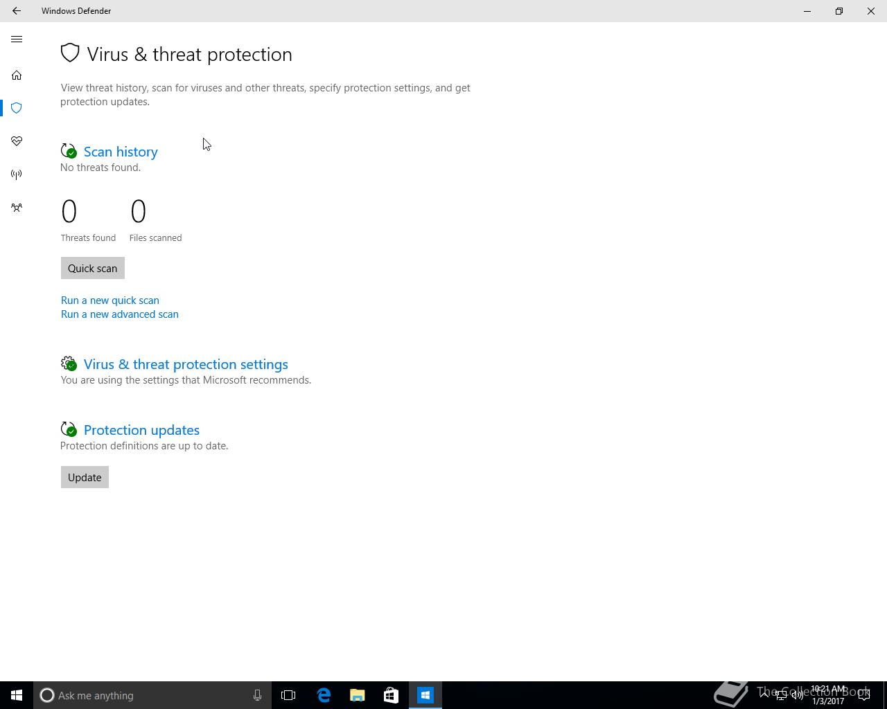The width and height of the screenshot is (887, 709).
Task: Show hidden system tray icons
Action: point(764,695)
